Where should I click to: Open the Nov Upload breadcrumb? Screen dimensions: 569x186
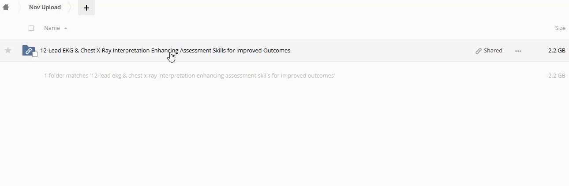(45, 7)
